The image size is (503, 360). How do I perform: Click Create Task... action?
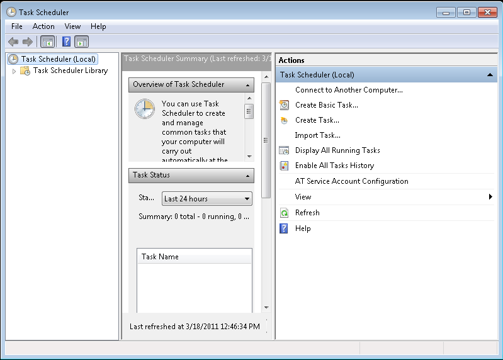click(317, 120)
